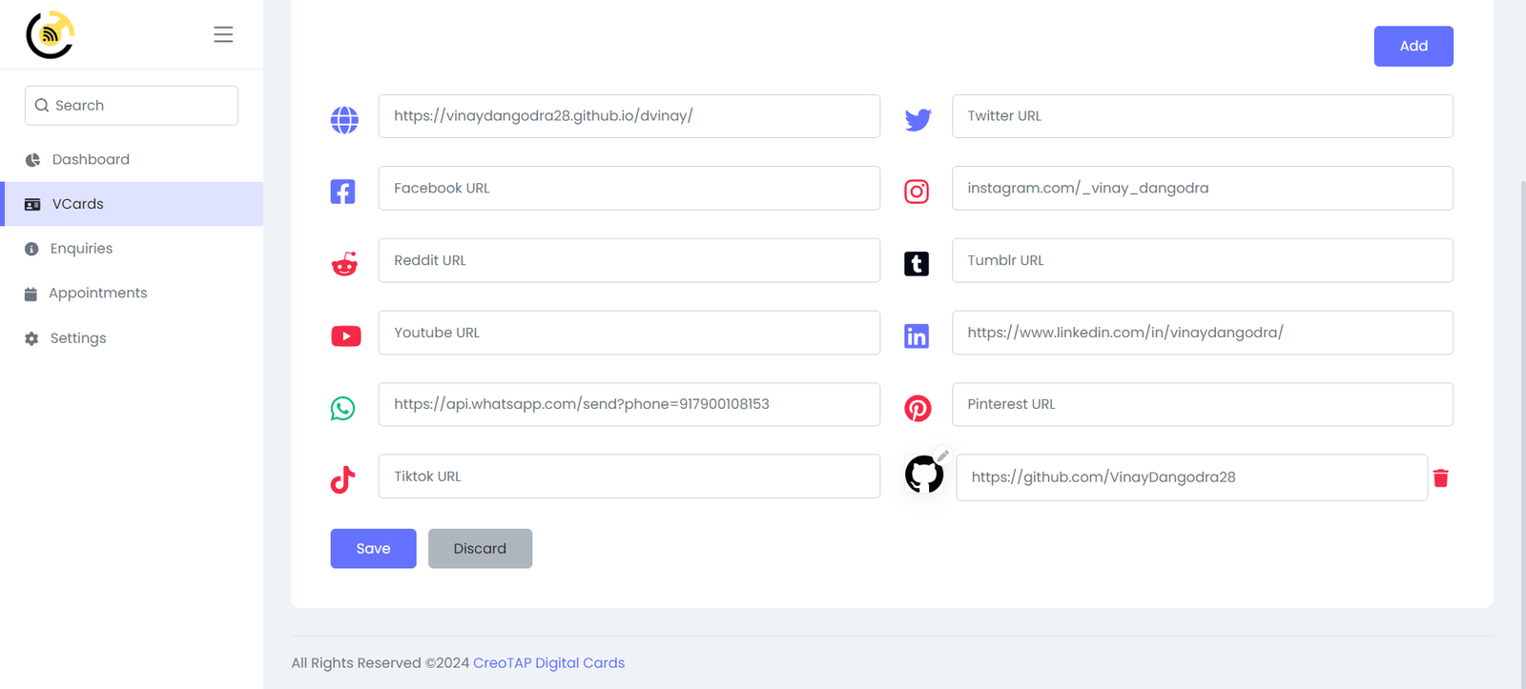Click the Reddit URL input field
This screenshot has width=1526, height=689.
click(x=629, y=260)
